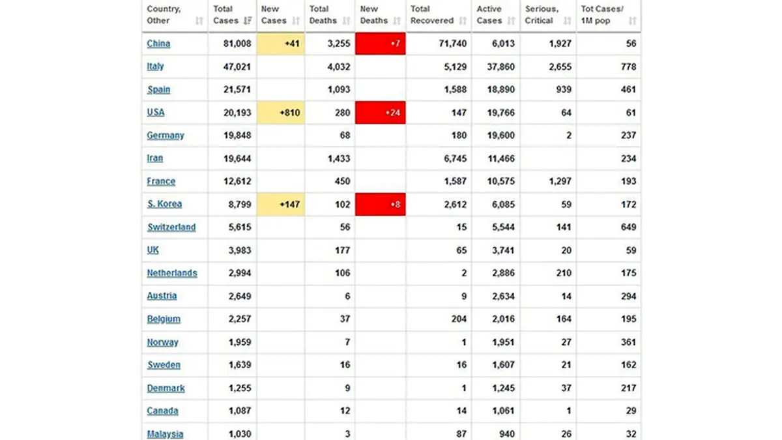
Task: Sort by Tot Cases/1M pop icon
Action: coord(632,21)
